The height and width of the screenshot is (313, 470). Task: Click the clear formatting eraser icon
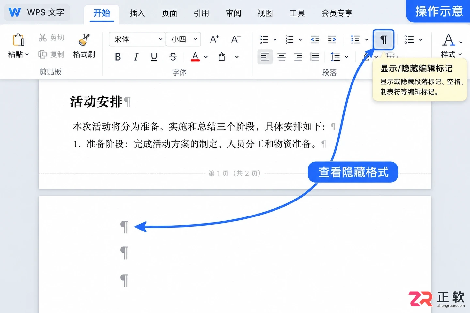(222, 57)
